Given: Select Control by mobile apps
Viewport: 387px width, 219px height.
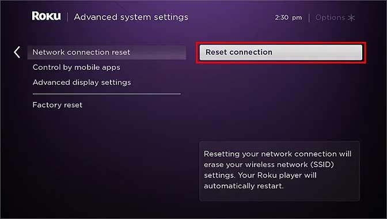Looking at the screenshot, I should pyautogui.click(x=77, y=67).
